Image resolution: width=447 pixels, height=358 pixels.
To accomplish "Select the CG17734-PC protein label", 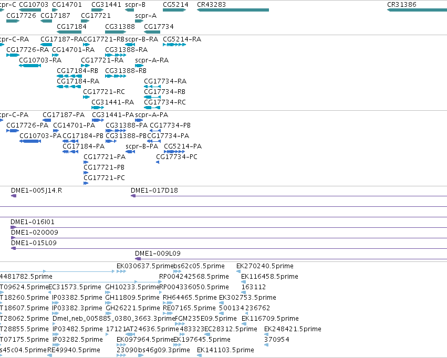I will (x=176, y=157).
